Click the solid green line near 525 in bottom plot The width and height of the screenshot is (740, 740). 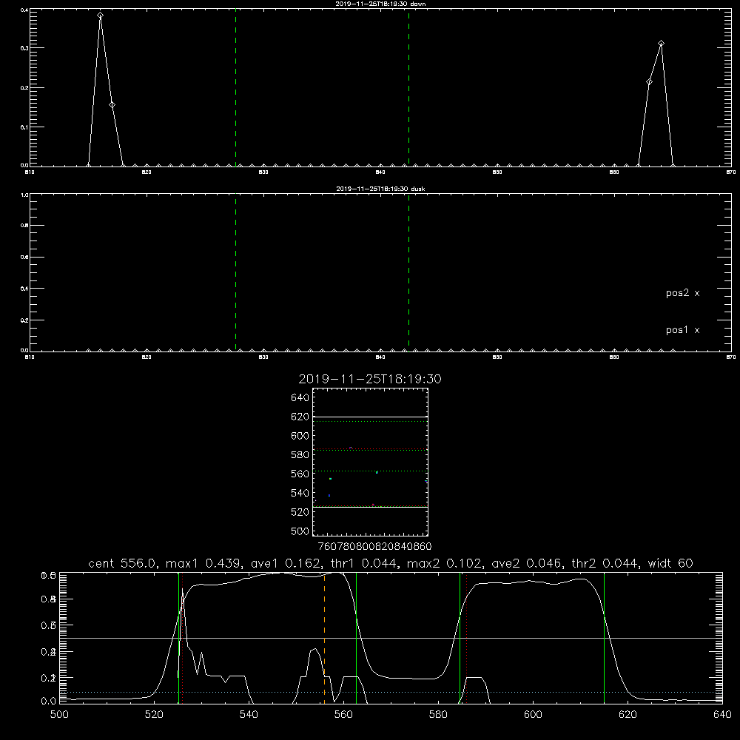[178, 638]
